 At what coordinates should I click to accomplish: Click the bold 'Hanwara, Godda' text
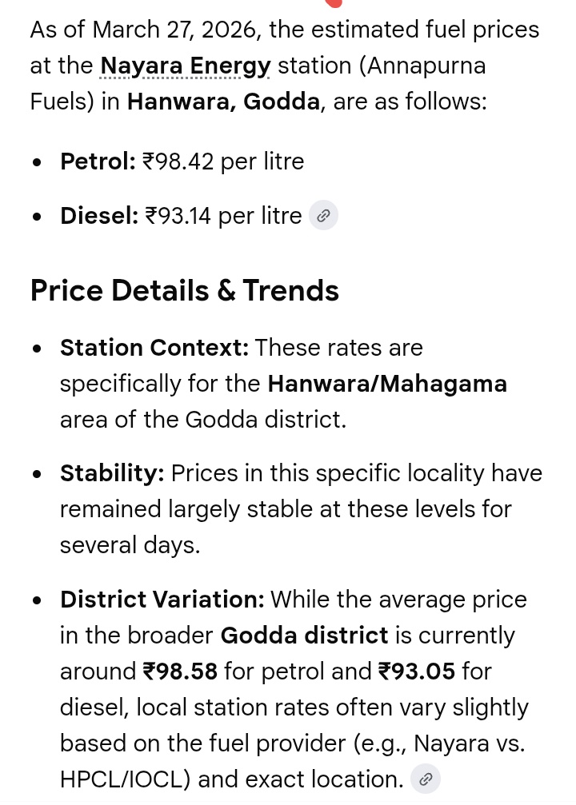tap(223, 102)
